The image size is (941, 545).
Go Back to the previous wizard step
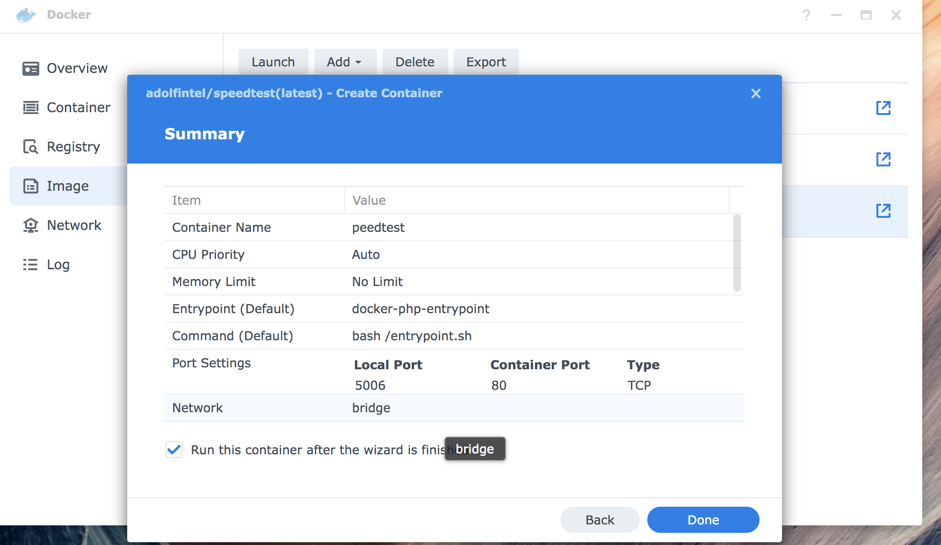click(x=600, y=520)
